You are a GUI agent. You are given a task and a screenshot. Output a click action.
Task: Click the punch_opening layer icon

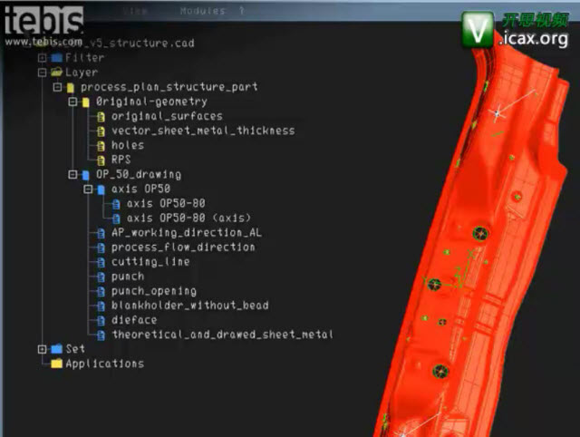pos(101,291)
